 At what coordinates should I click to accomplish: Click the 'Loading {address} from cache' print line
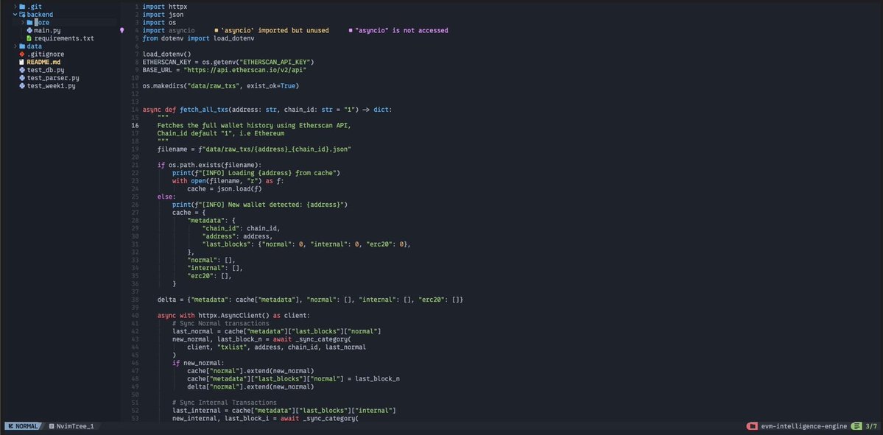click(x=256, y=173)
